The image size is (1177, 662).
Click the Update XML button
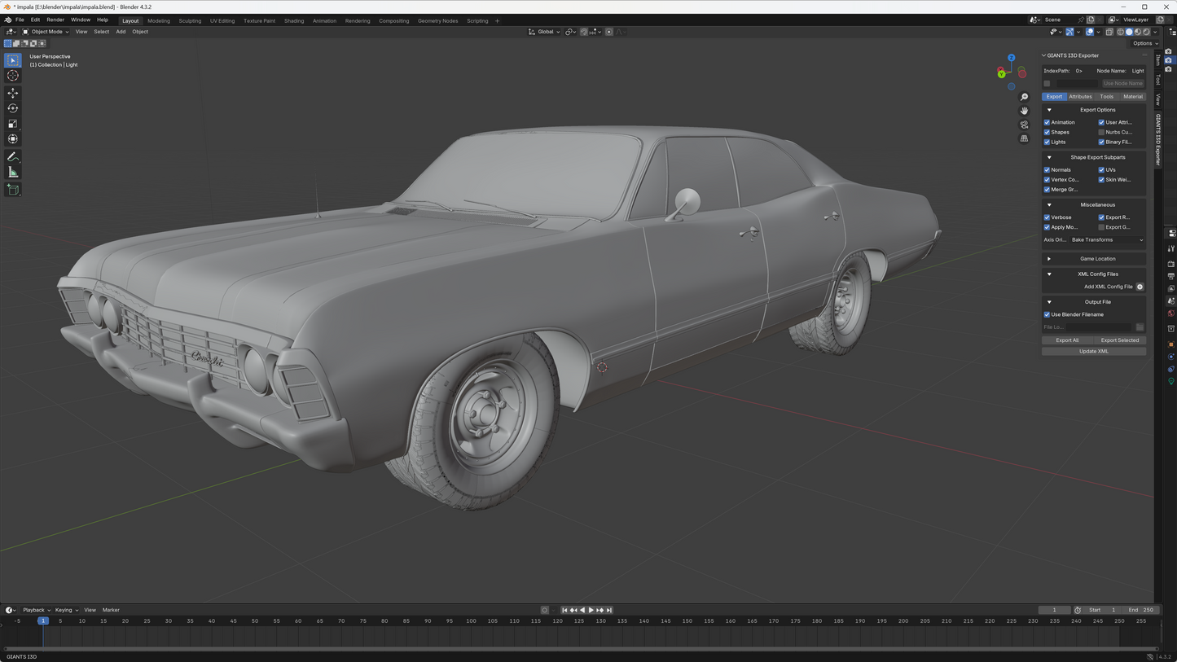(1093, 352)
